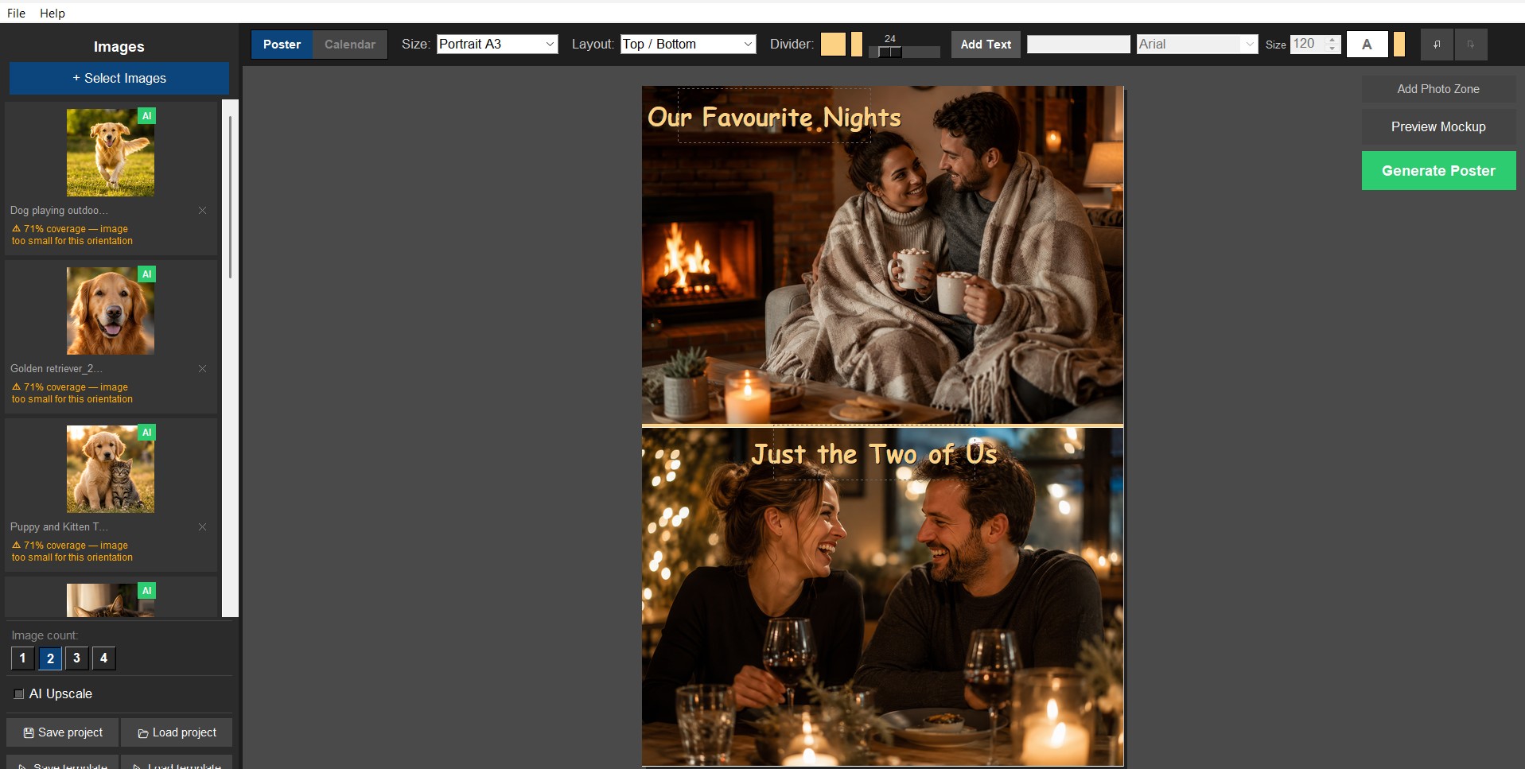This screenshot has width=1525, height=769.
Task: Select the 'Just the Two of Us' poster text
Action: point(874,454)
